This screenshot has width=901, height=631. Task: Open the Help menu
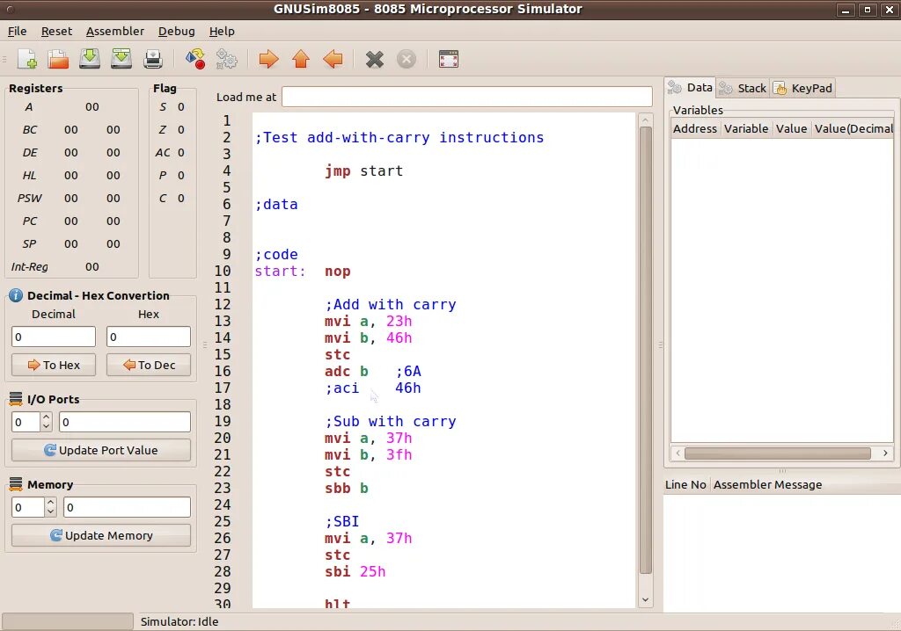coord(222,31)
